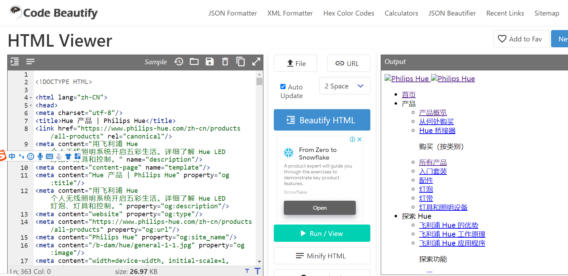The width and height of the screenshot is (568, 276).
Task: Click the ad info icon
Action: pyautogui.click(x=352, y=140)
